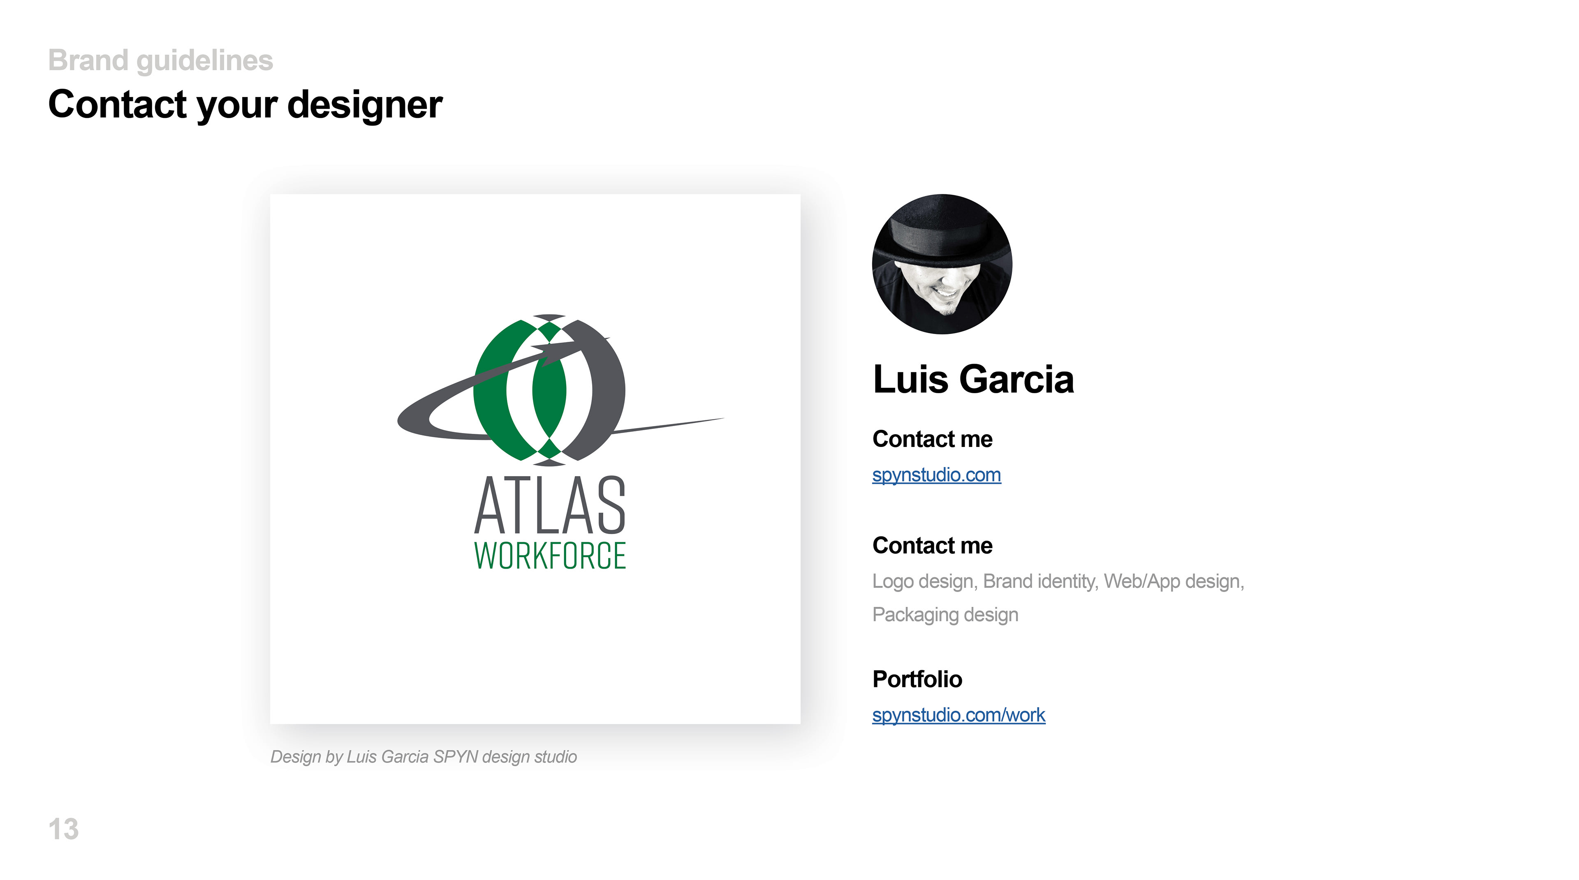1579x880 pixels.
Task: Click the designer's circular profile photo
Action: pos(942,264)
